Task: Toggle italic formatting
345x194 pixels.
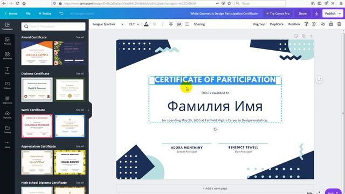Action: tap(162, 24)
